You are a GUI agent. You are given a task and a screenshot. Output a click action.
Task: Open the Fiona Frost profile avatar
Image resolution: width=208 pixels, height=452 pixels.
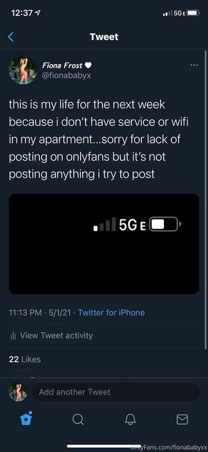(23, 70)
